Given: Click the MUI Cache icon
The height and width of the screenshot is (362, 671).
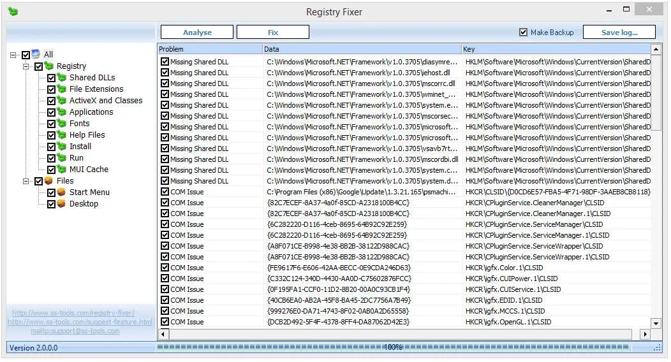Looking at the screenshot, I should [x=62, y=170].
